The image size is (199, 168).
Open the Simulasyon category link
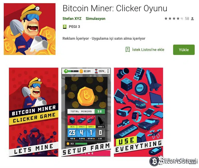(95, 18)
